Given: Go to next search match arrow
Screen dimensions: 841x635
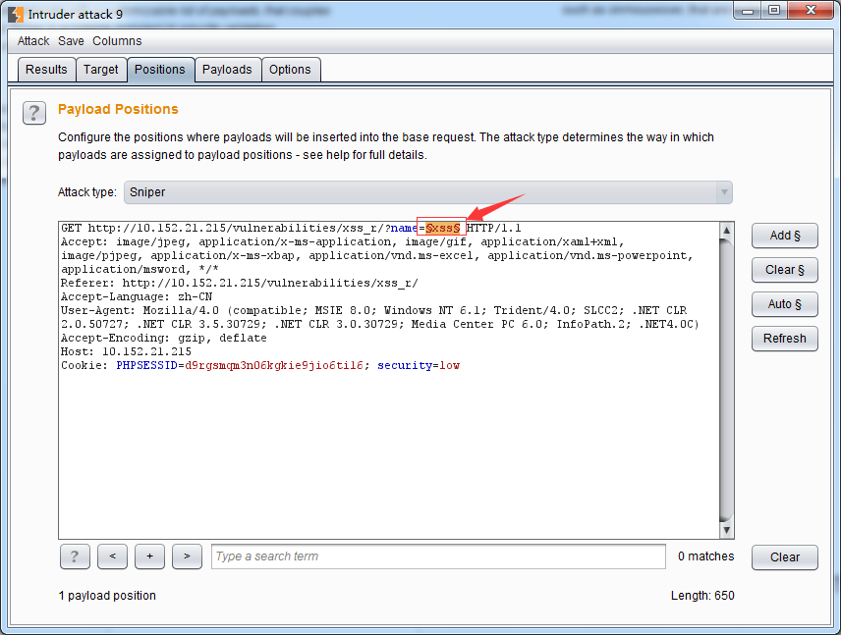Looking at the screenshot, I should (x=187, y=556).
